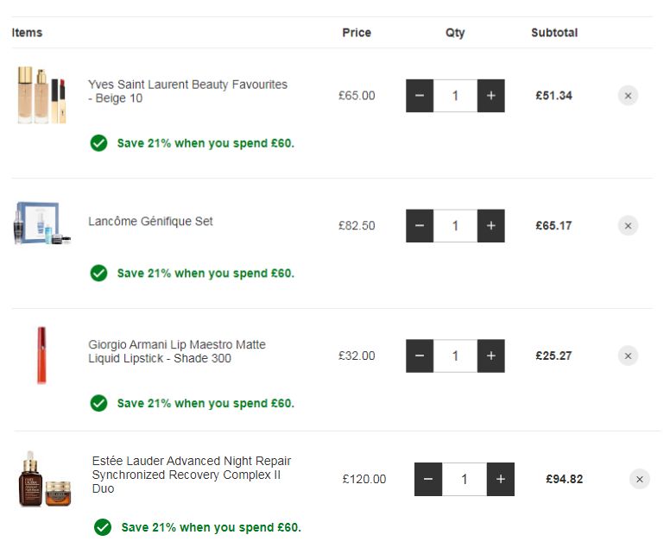This screenshot has height=560, width=670.
Task: Decrease quantity of Lancôme Génifique Set
Action: [420, 226]
